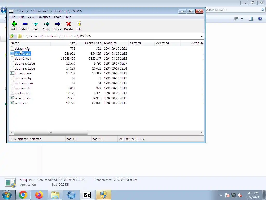Select the modem.cfg file
The image size is (266, 200).
23,78
